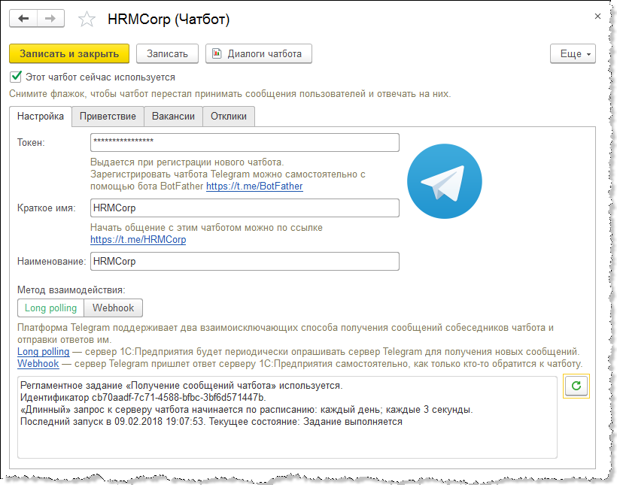Click the 'Метод взаимодействия:' label

coord(71,290)
